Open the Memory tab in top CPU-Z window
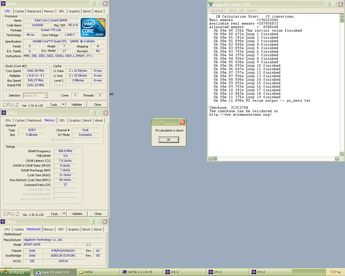The image size is (345, 276). pyautogui.click(x=49, y=11)
